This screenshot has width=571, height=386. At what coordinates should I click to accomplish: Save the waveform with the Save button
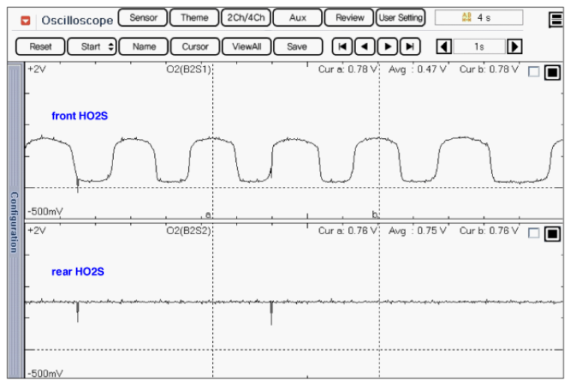(x=297, y=47)
